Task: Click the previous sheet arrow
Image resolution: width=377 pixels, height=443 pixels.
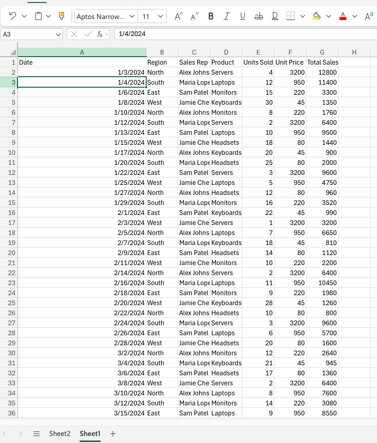Action: coord(5,433)
